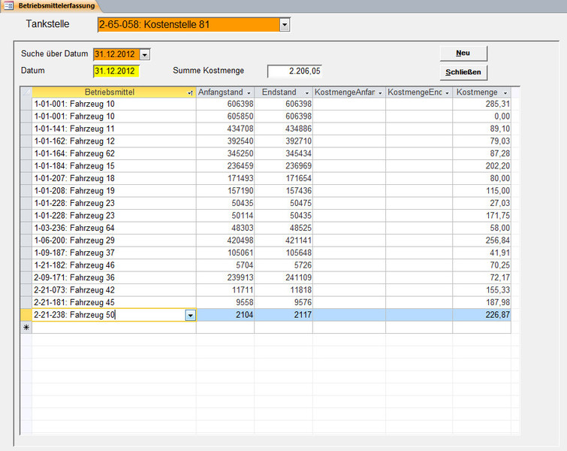Open dropdown for Fahrzeug 50 Betriebsmittel cell
Image resolution: width=567 pixels, height=451 pixels.
[191, 315]
